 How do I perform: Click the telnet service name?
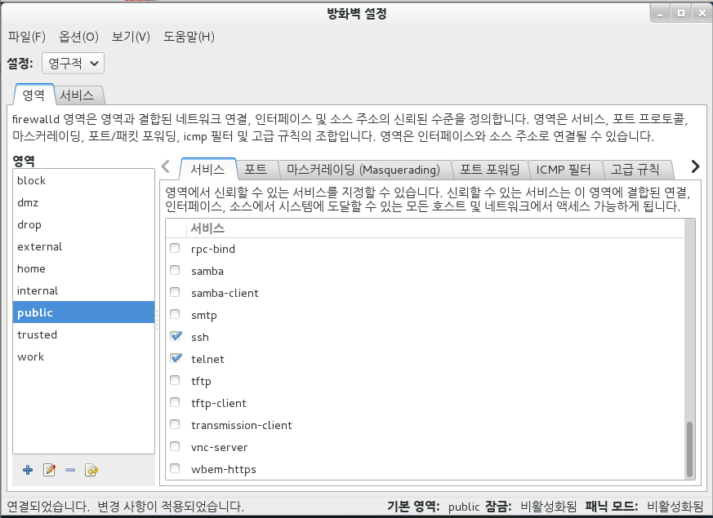tap(207, 359)
